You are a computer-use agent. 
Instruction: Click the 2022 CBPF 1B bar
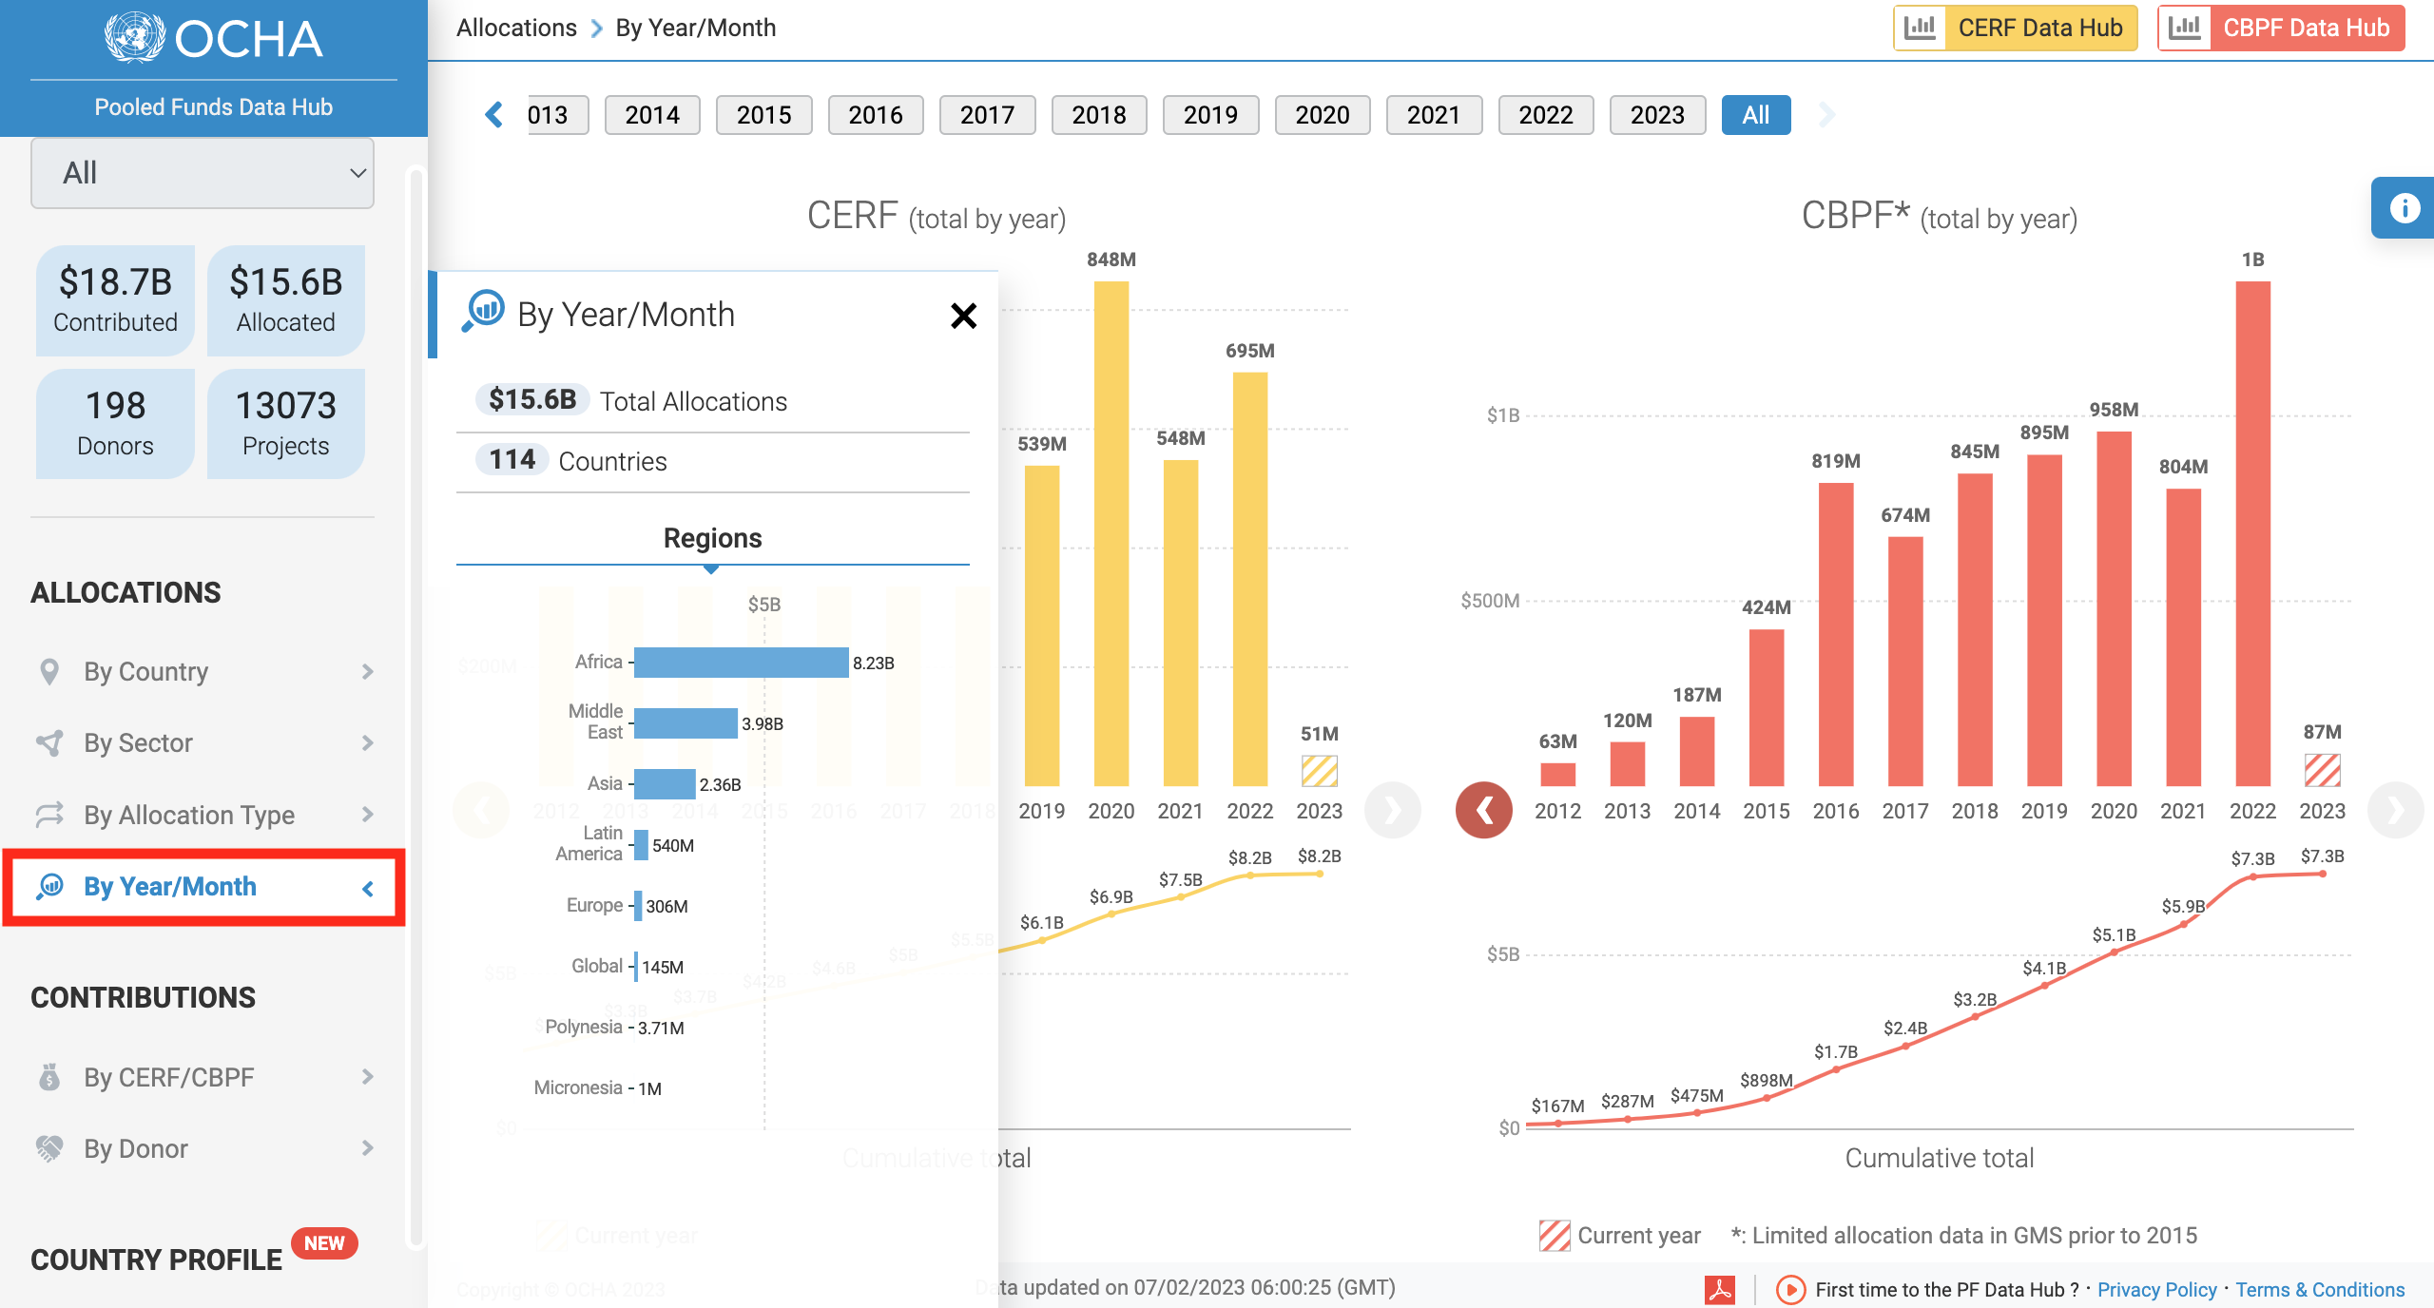coord(2252,533)
